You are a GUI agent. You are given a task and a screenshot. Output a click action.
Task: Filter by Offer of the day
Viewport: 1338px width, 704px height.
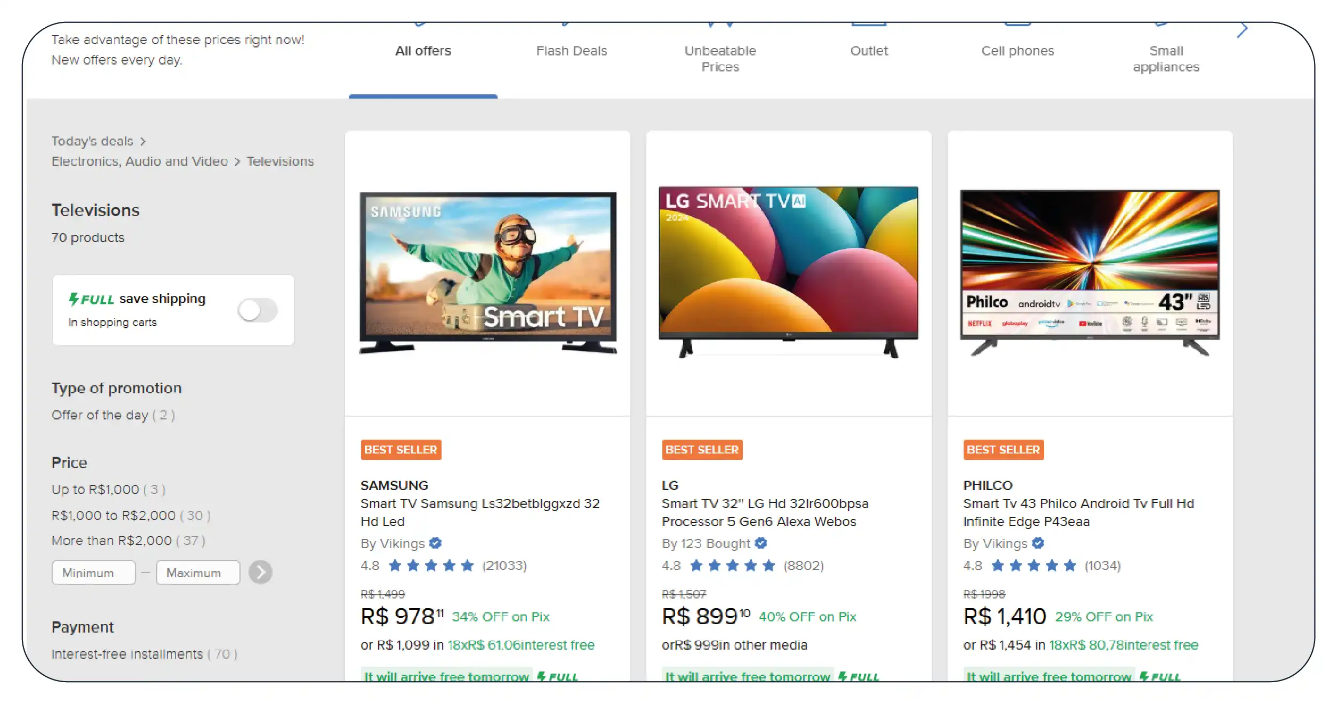tap(113, 415)
